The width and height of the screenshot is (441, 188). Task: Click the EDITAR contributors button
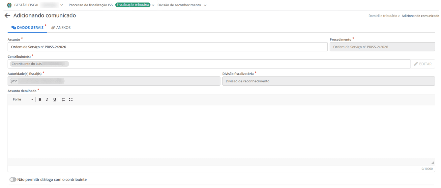(x=423, y=64)
